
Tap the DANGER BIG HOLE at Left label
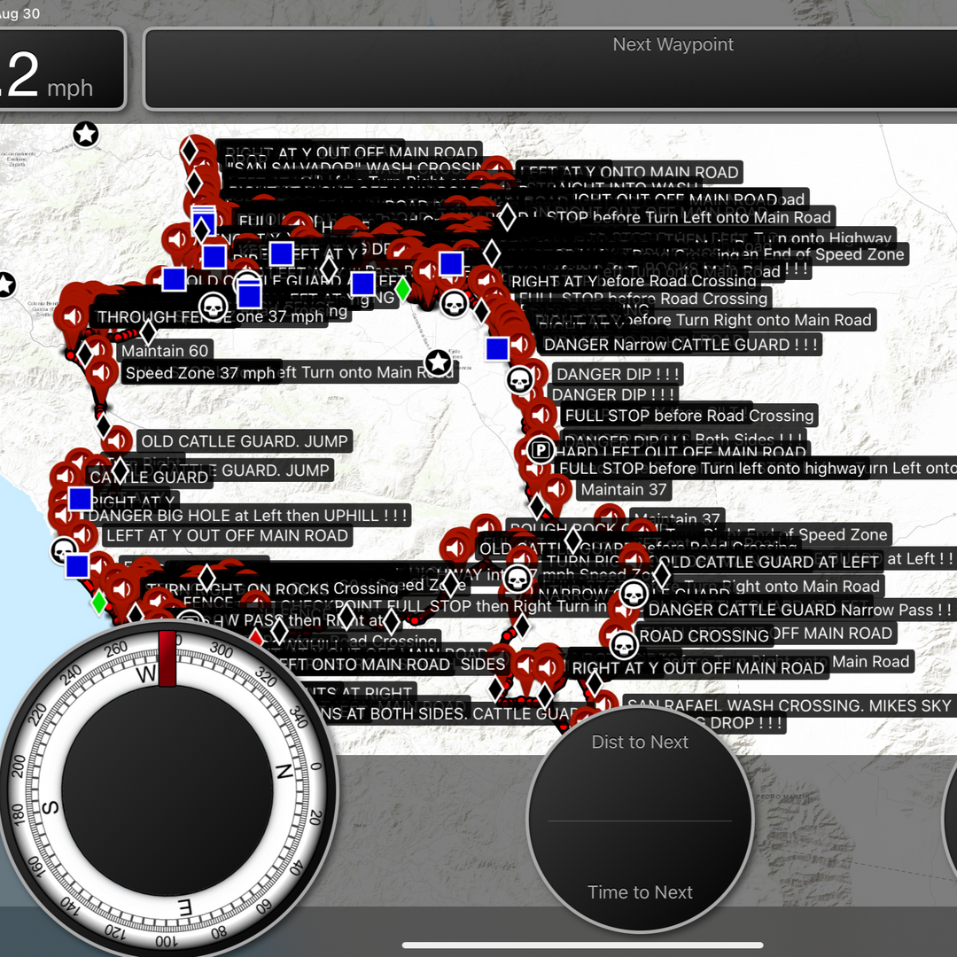click(x=250, y=515)
